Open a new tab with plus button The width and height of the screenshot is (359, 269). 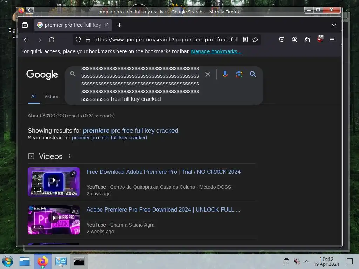click(x=119, y=25)
